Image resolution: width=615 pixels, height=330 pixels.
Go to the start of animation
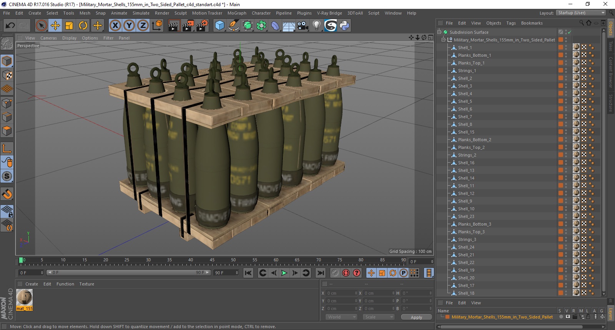248,273
